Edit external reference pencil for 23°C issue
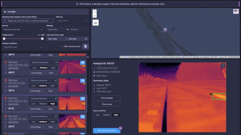Screen dimensions: 241x135 coord(56,116)
